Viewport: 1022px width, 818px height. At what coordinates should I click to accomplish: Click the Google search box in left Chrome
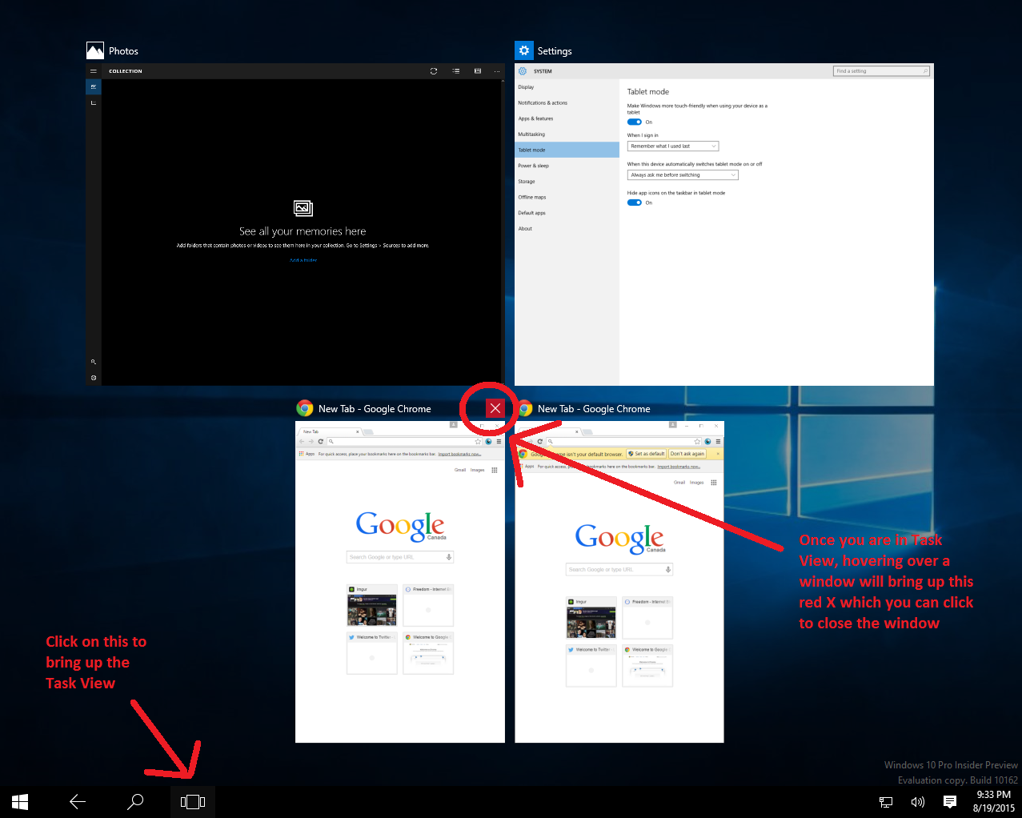click(400, 557)
